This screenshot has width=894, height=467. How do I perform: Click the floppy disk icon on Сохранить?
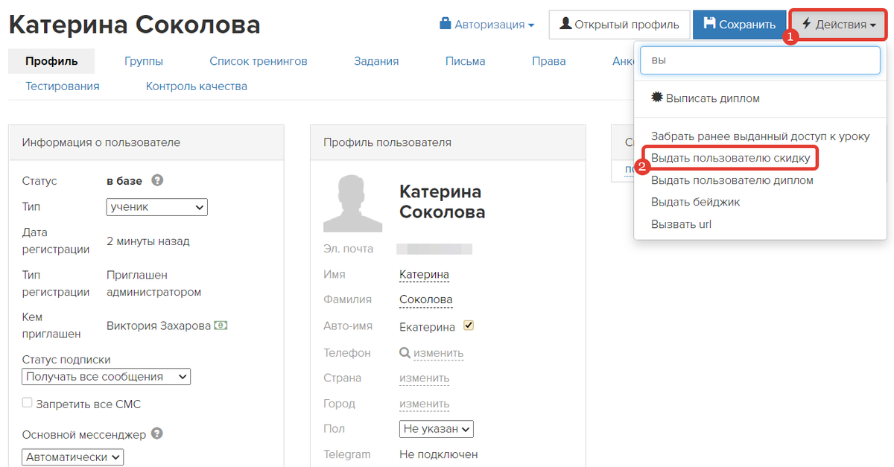coord(709,24)
